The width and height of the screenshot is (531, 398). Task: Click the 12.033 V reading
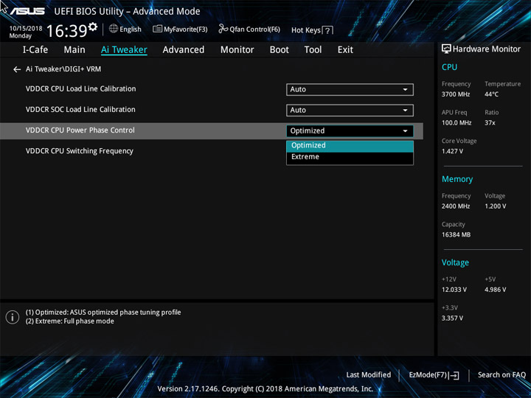point(454,290)
